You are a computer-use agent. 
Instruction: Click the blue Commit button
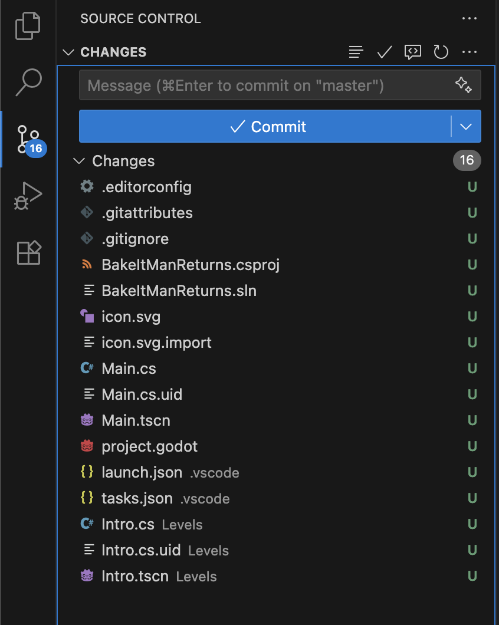click(x=265, y=126)
